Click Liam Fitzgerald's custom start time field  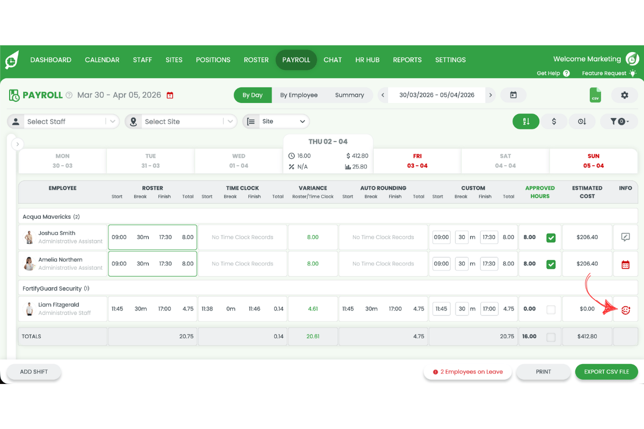[441, 309]
